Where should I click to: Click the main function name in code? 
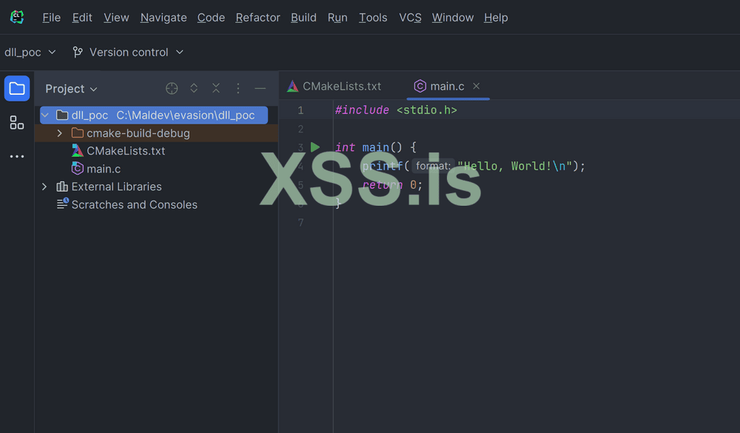(x=376, y=147)
